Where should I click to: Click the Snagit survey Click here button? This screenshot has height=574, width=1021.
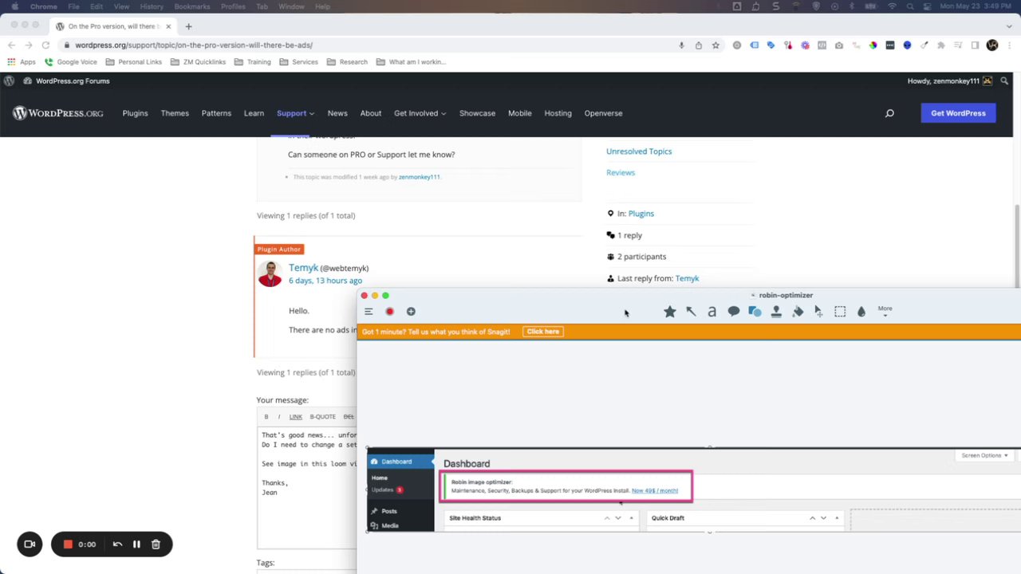click(543, 332)
